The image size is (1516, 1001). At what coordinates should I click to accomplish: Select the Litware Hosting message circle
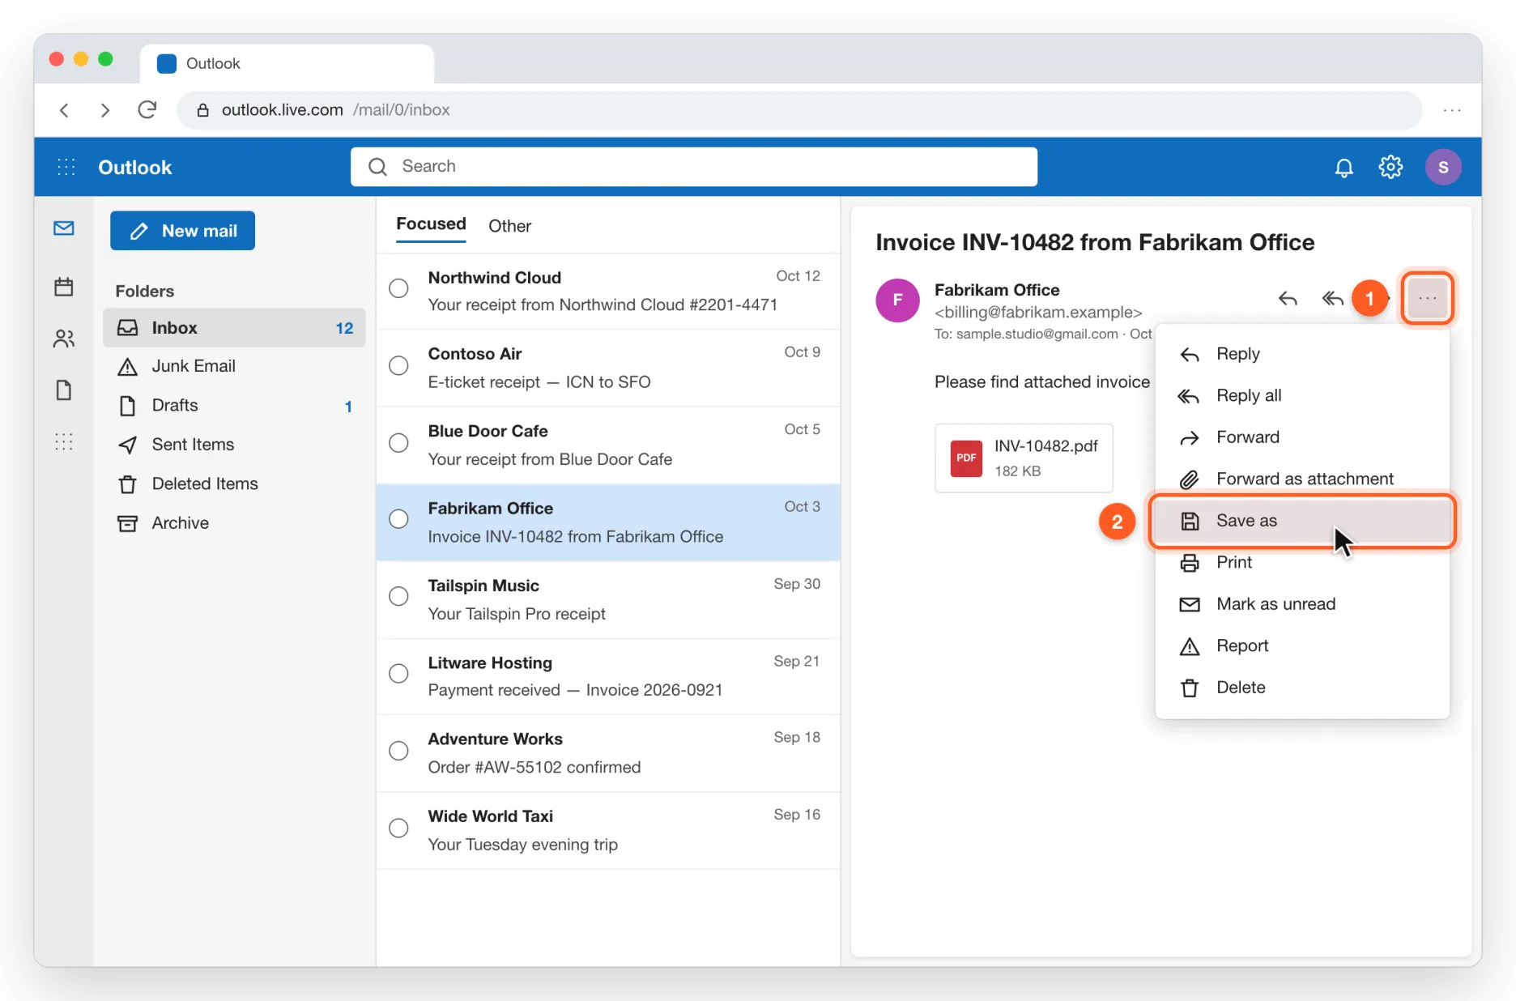coord(398,674)
